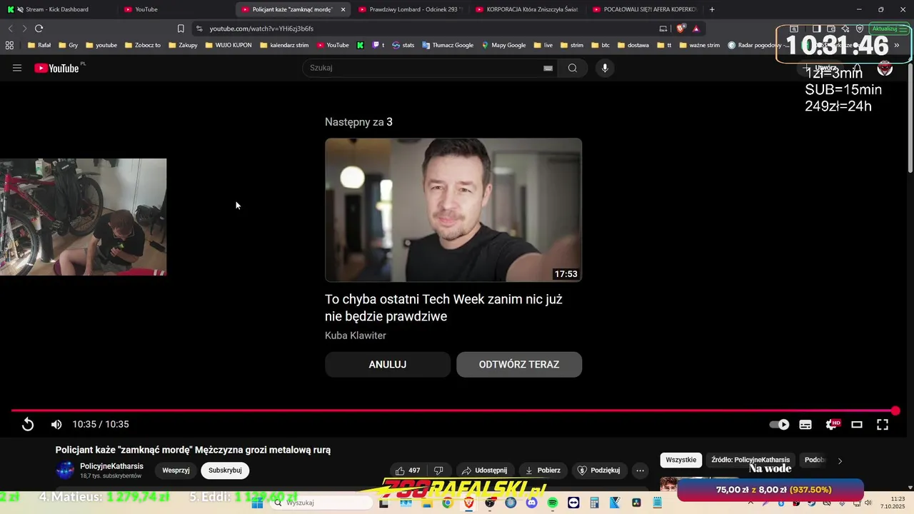This screenshot has width=914, height=514.
Task: Start voice search with the microphone icon
Action: [x=605, y=68]
